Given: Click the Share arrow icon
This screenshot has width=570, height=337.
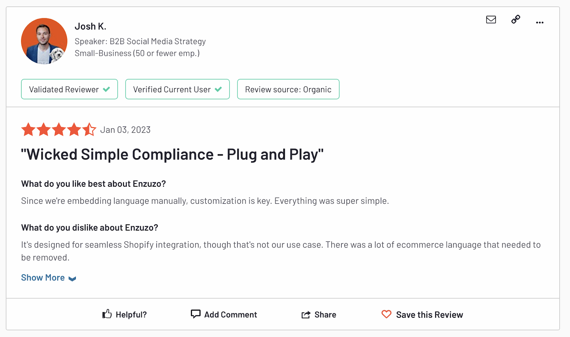Looking at the screenshot, I should point(306,315).
